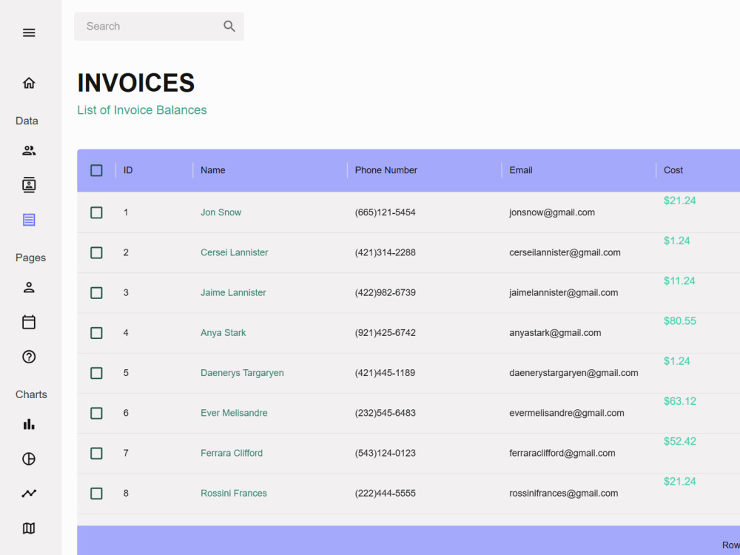The height and width of the screenshot is (555, 740).
Task: Click the name Jaime Lannister
Action: [233, 292]
